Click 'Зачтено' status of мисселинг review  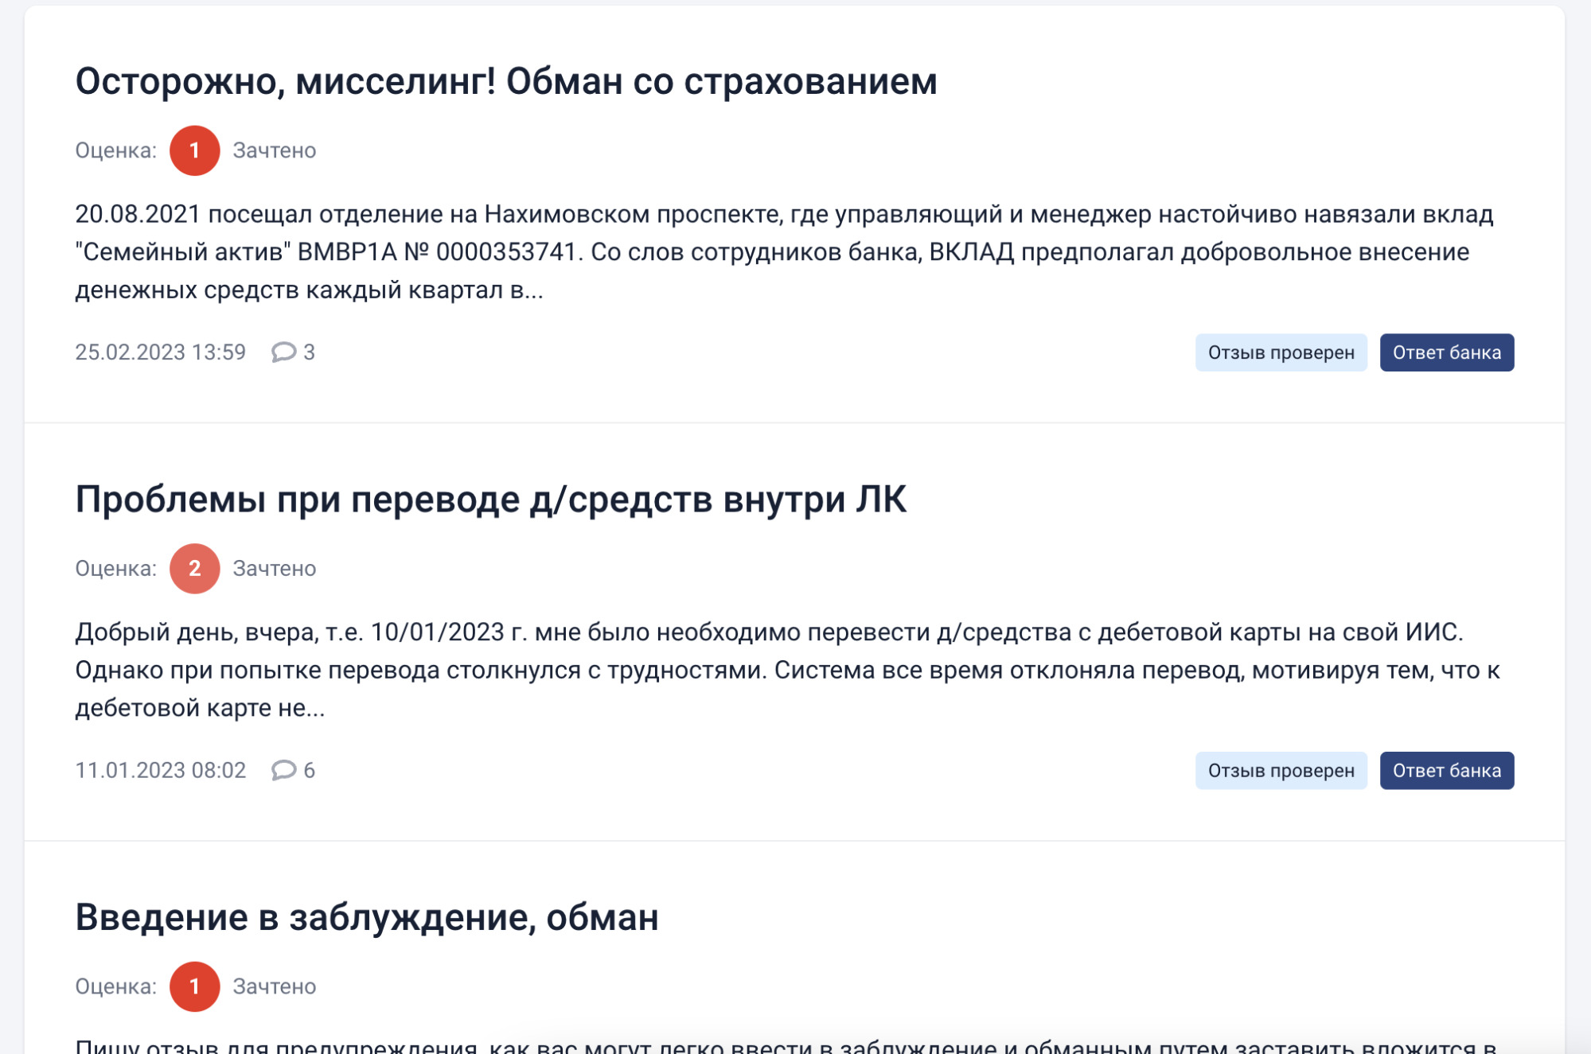coord(274,150)
